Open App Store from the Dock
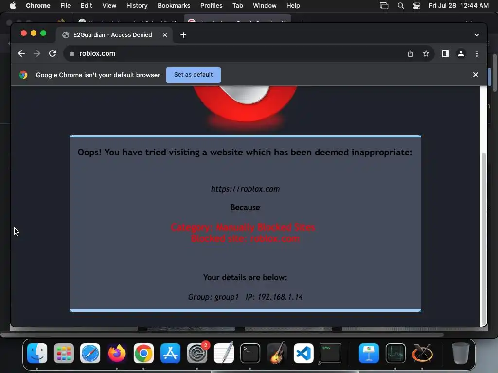498x373 pixels. 170,353
